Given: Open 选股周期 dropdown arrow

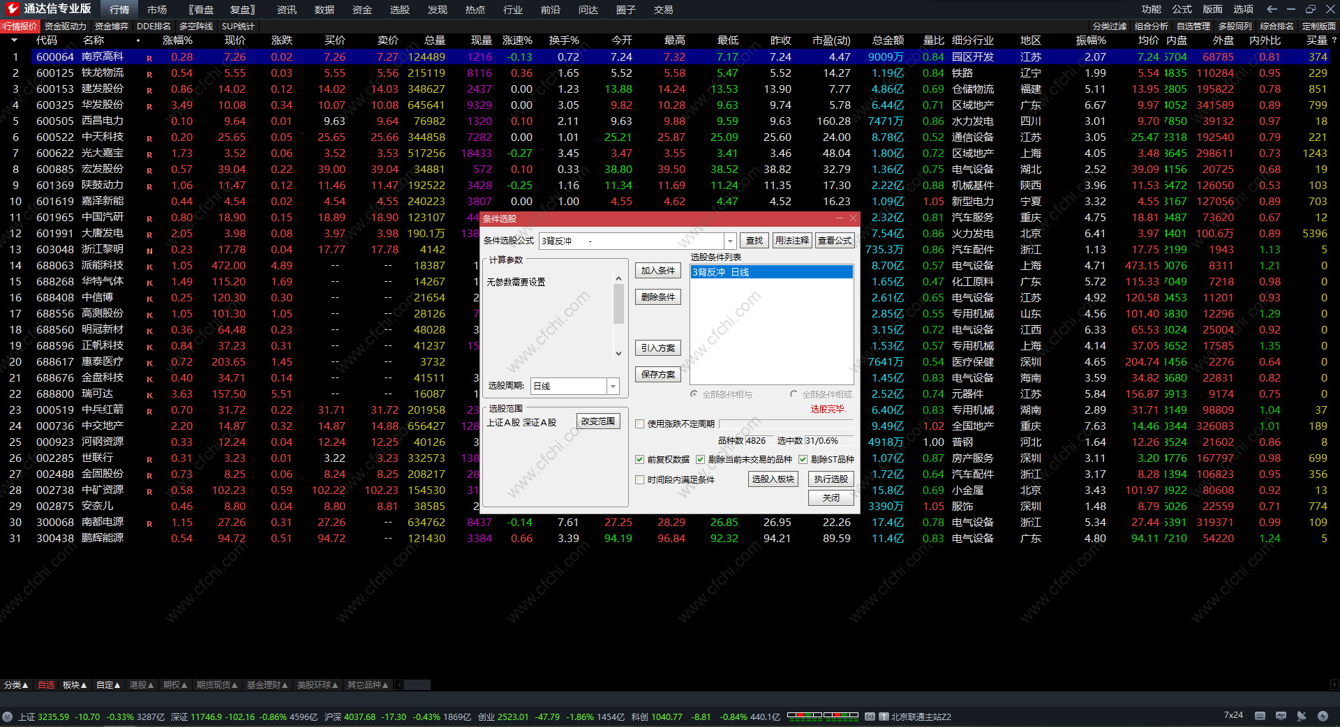Looking at the screenshot, I should point(613,386).
